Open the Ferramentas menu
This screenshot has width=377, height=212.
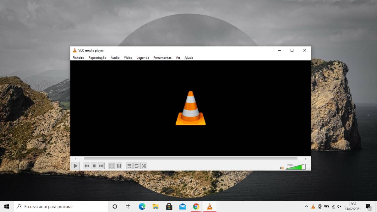(162, 58)
